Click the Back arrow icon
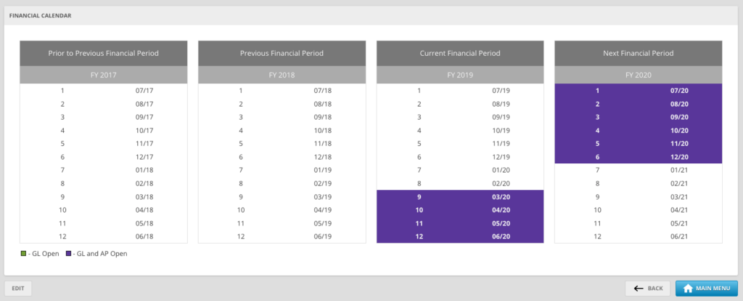Viewport: 743px width, 301px height. click(x=639, y=288)
